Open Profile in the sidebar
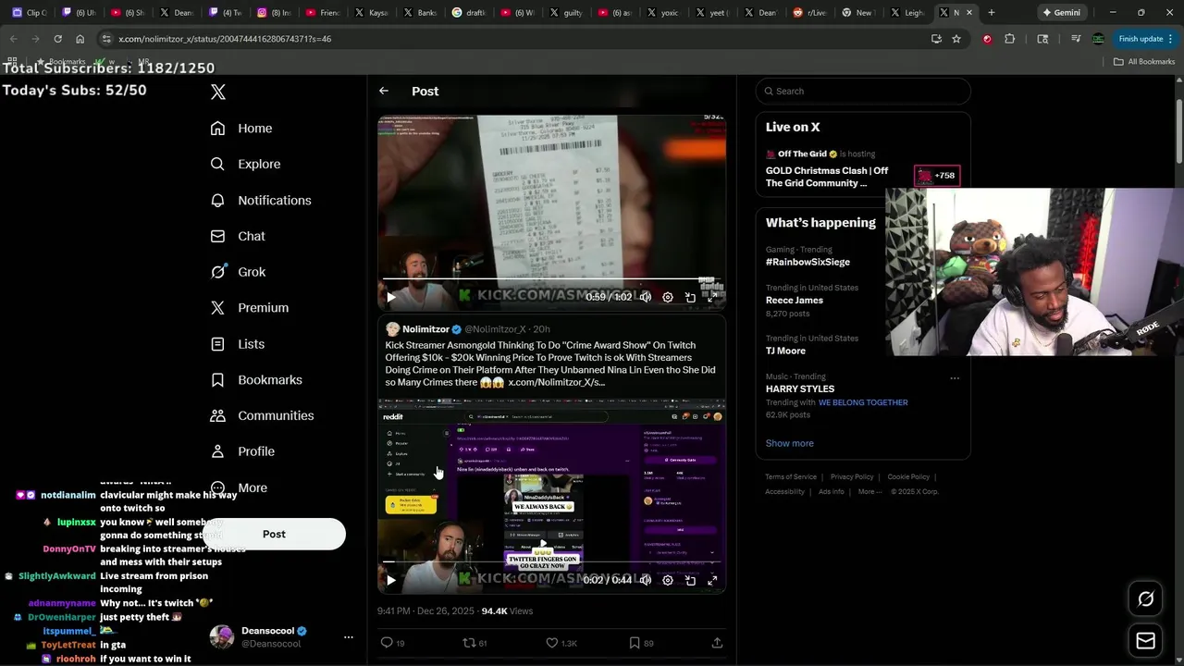 point(242,451)
